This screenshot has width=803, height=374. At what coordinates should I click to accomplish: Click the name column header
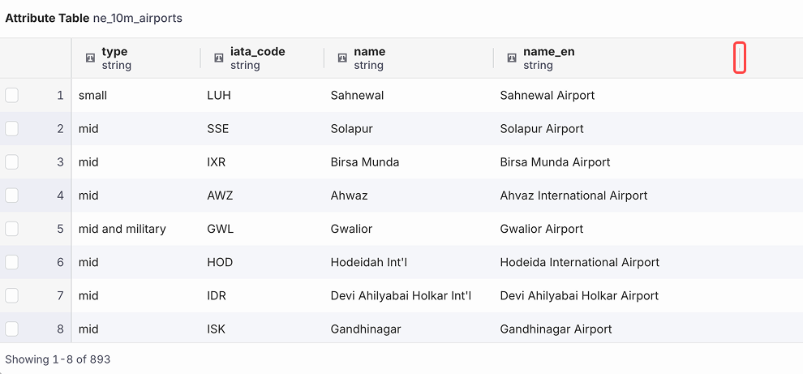point(409,58)
